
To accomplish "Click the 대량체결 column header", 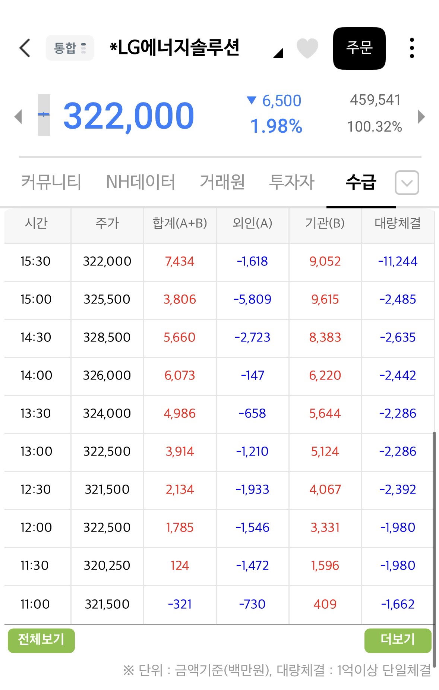I will coord(398,223).
